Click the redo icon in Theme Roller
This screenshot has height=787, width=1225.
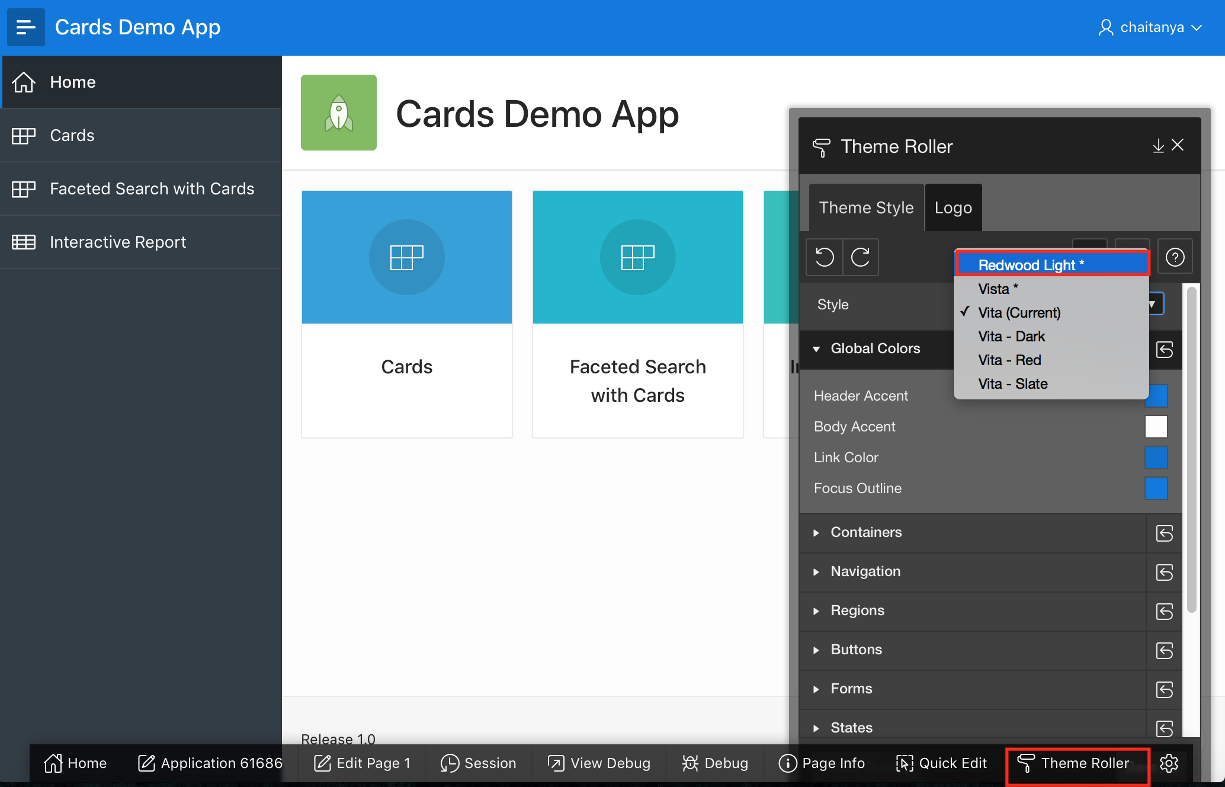click(x=860, y=257)
